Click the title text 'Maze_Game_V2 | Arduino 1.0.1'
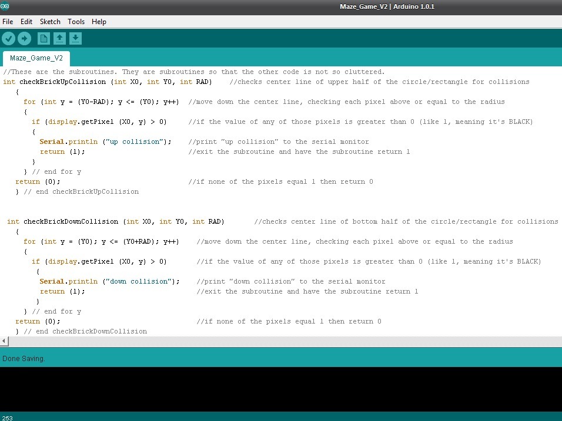The width and height of the screenshot is (562, 421). pos(387,6)
